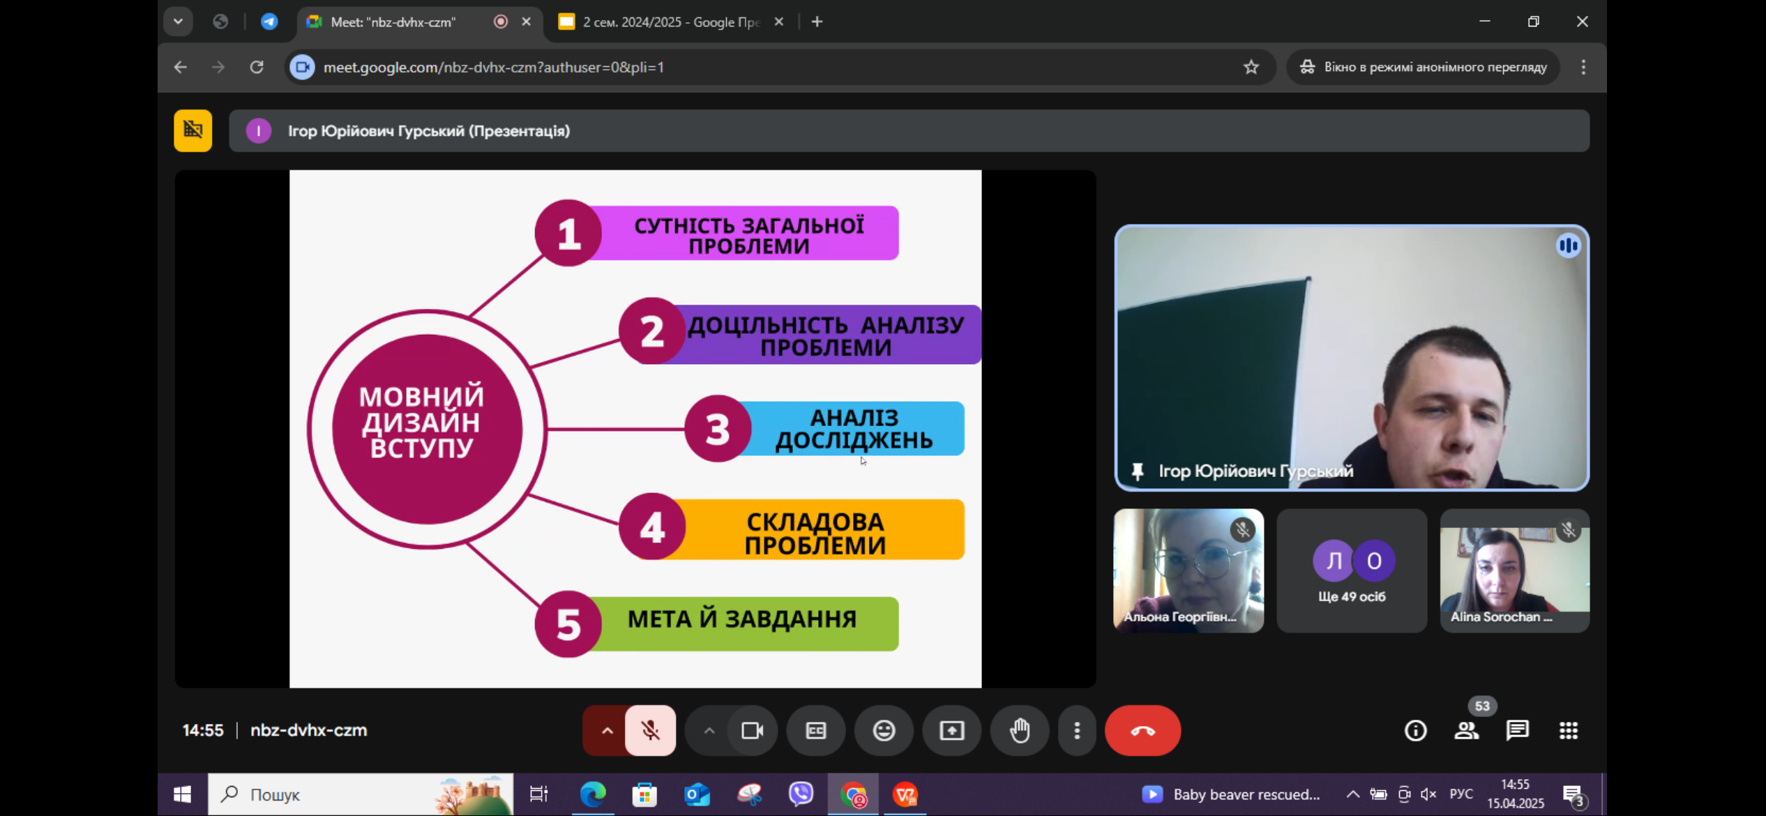Switch to the Google Презентації browser tab

point(670,22)
